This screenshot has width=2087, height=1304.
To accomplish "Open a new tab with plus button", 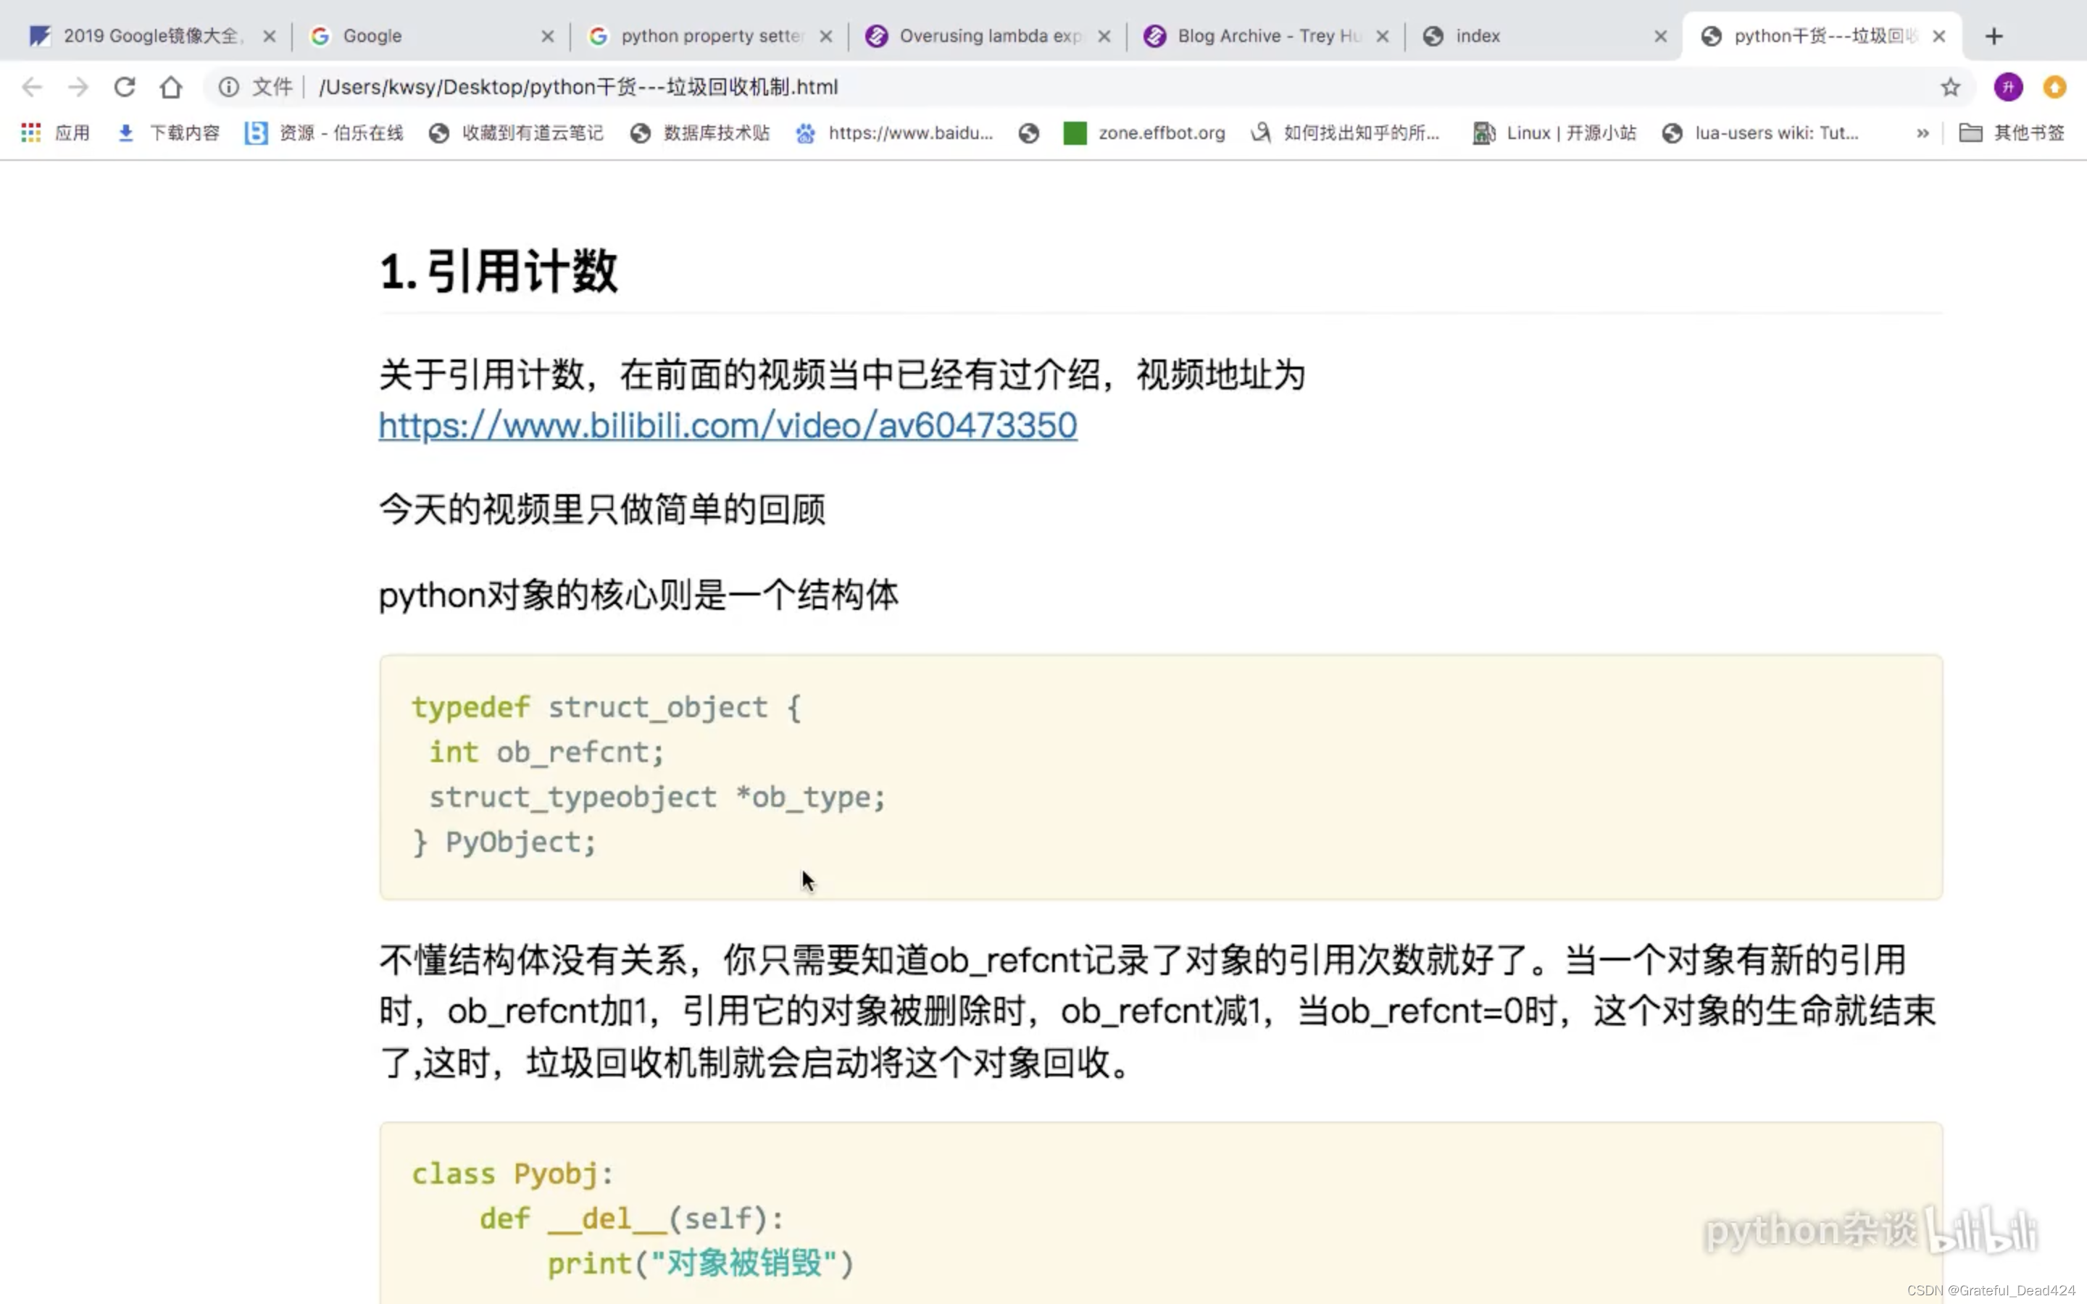I will pos(1994,36).
